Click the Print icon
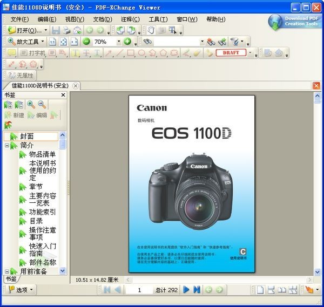The image size is (324, 307). click(x=66, y=30)
